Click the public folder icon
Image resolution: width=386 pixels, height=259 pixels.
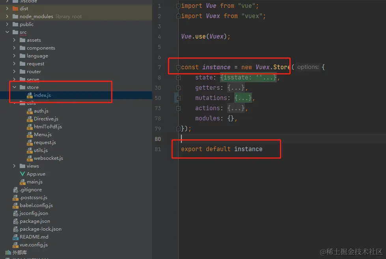15,24
